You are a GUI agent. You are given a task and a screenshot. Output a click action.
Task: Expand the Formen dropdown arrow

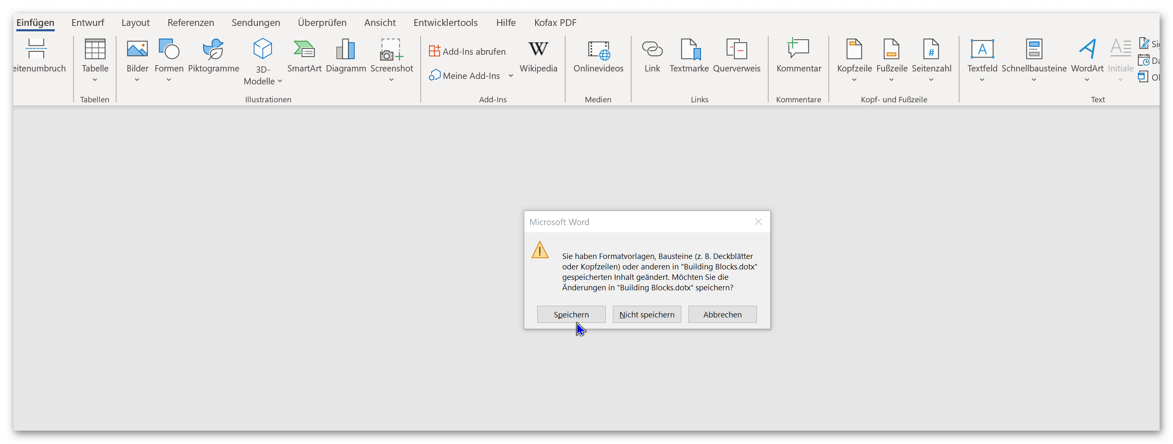pos(169,80)
